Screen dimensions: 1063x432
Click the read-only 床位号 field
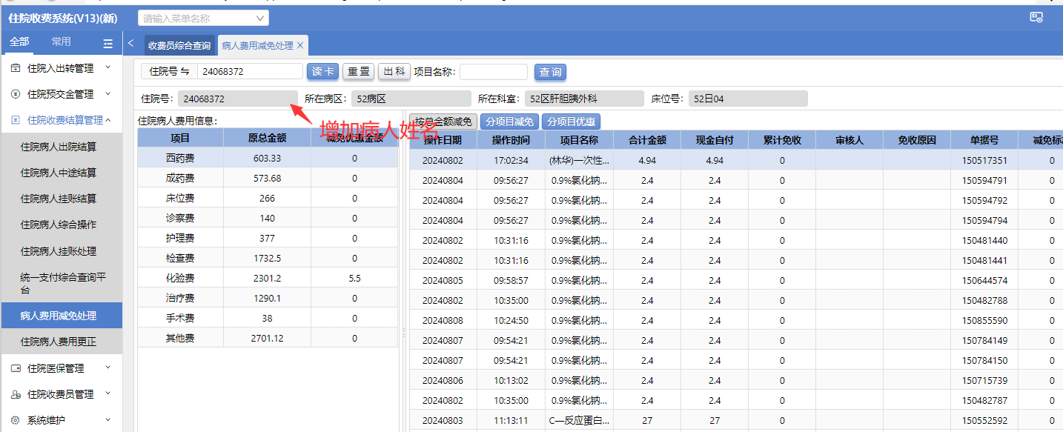point(748,99)
